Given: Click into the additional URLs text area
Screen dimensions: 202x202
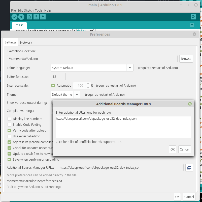Looking at the screenshot, I should pyautogui.click(x=123, y=127).
